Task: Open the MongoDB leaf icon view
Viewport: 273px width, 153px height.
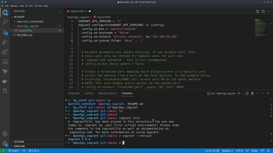Action: pos(5,71)
